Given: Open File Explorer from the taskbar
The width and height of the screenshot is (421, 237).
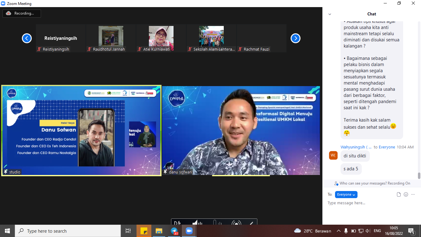Looking at the screenshot, I should tap(159, 231).
